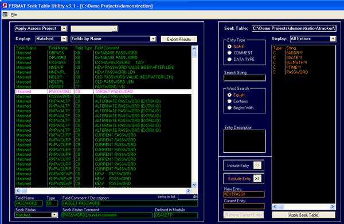Click the Field Type column header
This screenshot has height=224, width=344.
pyautogui.click(x=84, y=48)
